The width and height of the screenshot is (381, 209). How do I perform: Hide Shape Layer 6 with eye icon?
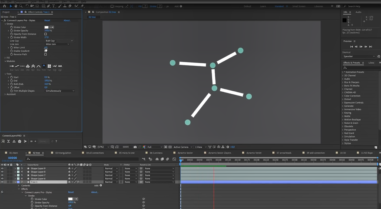pyautogui.click(x=2, y=179)
